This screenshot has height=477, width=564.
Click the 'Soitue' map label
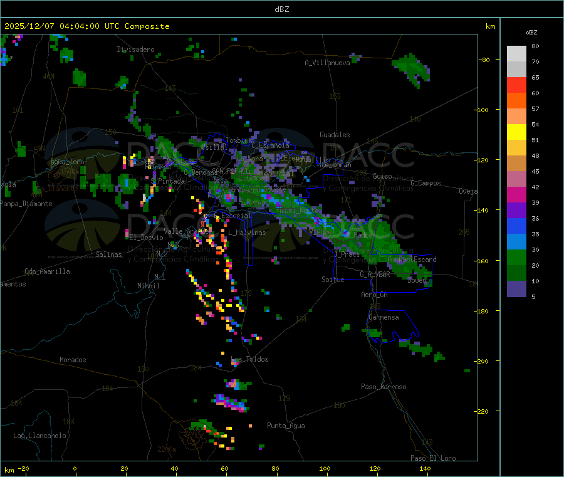(x=333, y=280)
